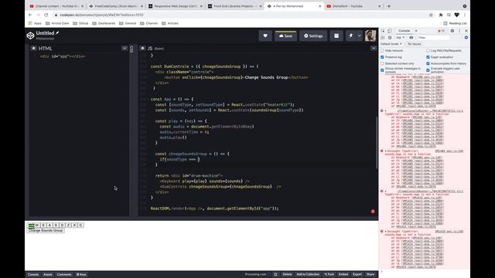This screenshot has height=278, width=495.
Task: Select Console tab in DevTools
Action: pyautogui.click(x=404, y=31)
